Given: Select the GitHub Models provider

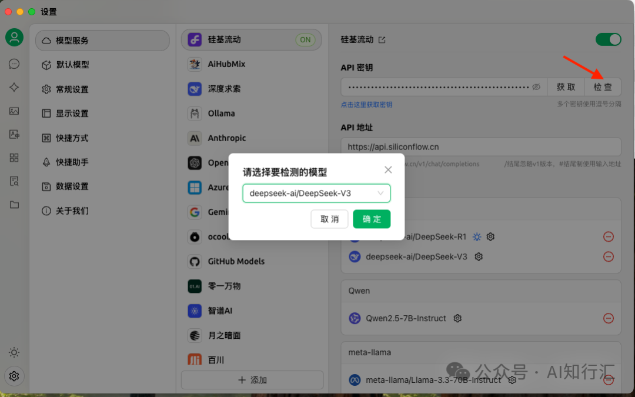Looking at the screenshot, I should coord(252,261).
